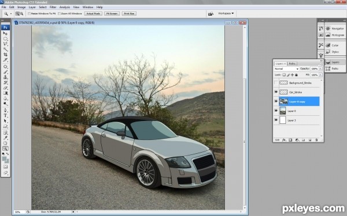Hide the Layer 0 layer
Screen dimensions: 347x216
[276, 111]
